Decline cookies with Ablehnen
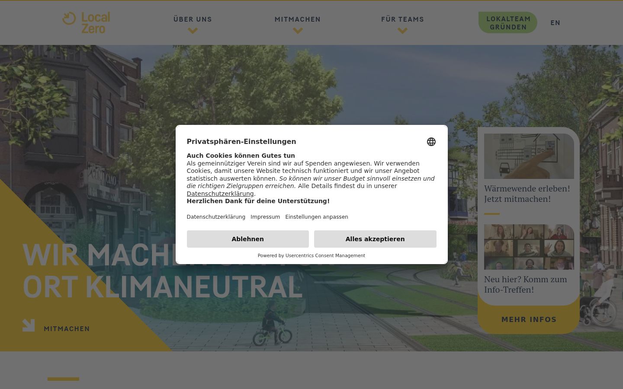The width and height of the screenshot is (623, 389). click(248, 239)
